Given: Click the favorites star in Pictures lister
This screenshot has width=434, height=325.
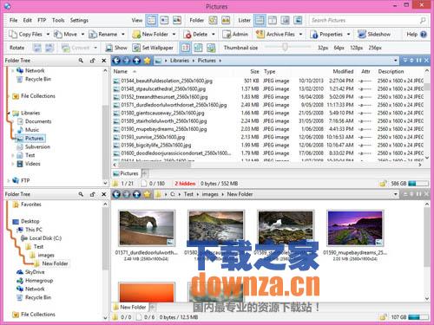Looking at the screenshot, I should pyautogui.click(x=147, y=61).
